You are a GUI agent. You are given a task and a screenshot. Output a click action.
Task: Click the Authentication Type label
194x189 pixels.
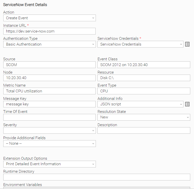tap(20, 39)
